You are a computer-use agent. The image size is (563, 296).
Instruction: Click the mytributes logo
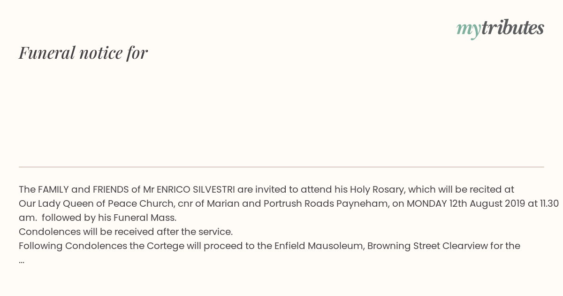(x=500, y=29)
